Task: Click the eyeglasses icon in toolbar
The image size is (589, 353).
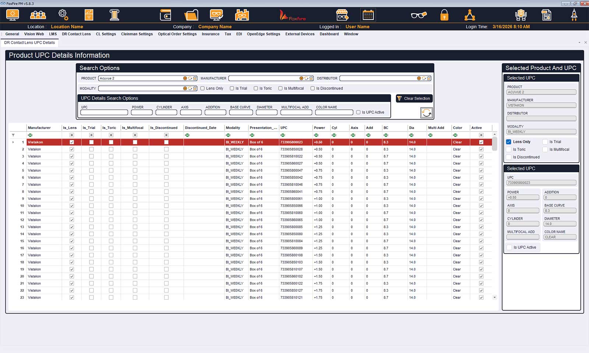Action: pyautogui.click(x=419, y=15)
